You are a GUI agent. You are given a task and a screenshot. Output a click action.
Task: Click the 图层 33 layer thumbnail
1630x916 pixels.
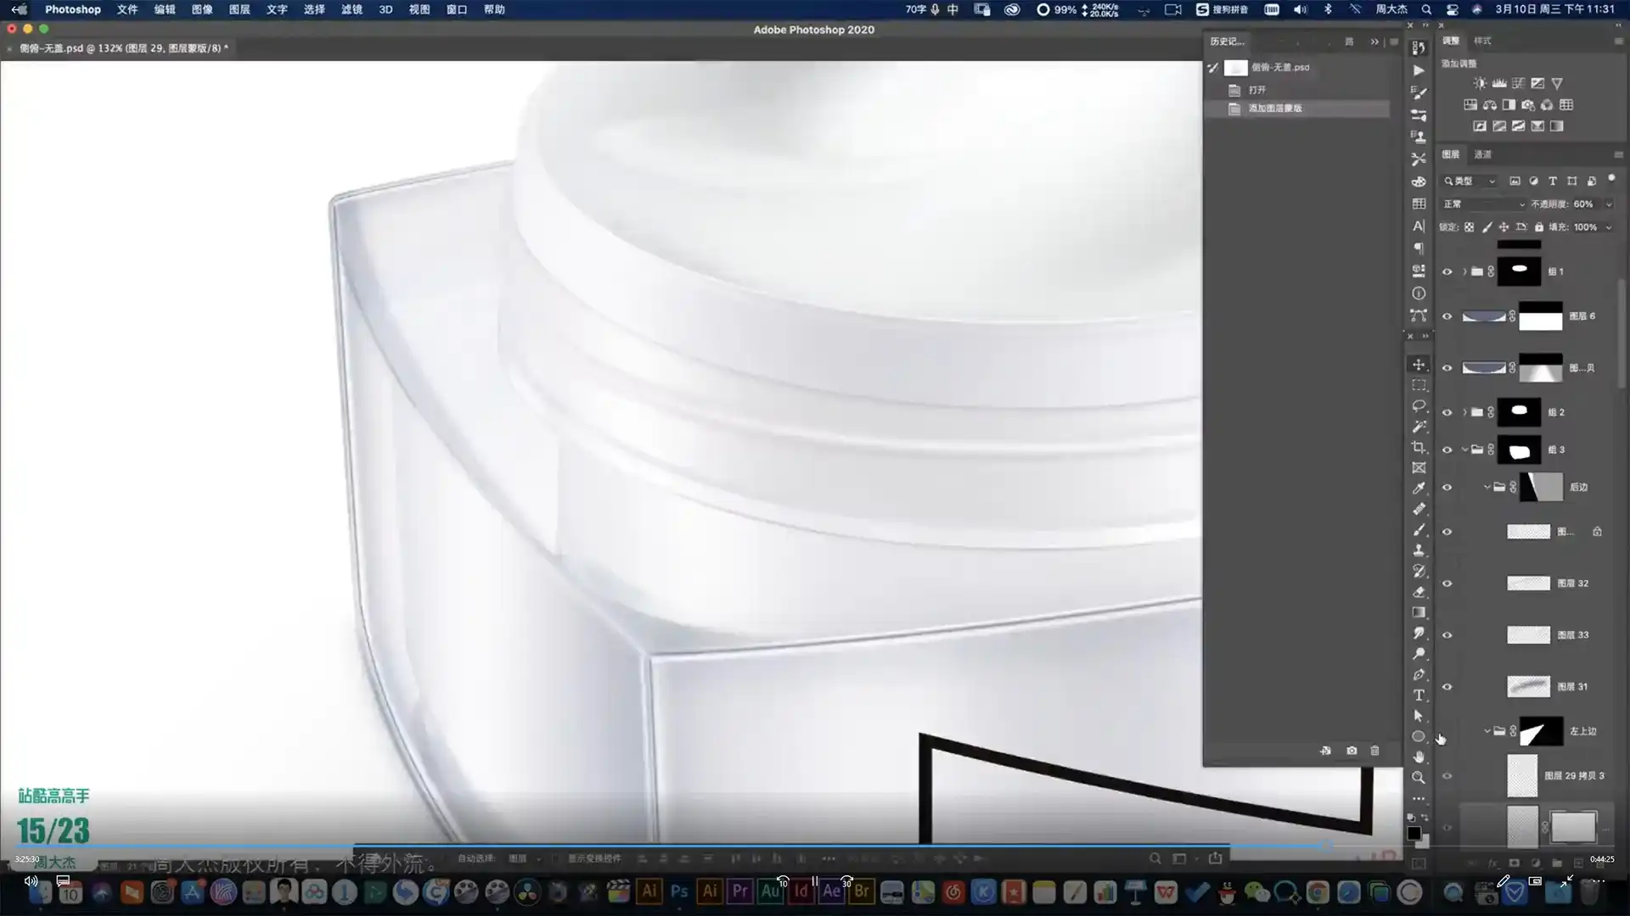1528,635
